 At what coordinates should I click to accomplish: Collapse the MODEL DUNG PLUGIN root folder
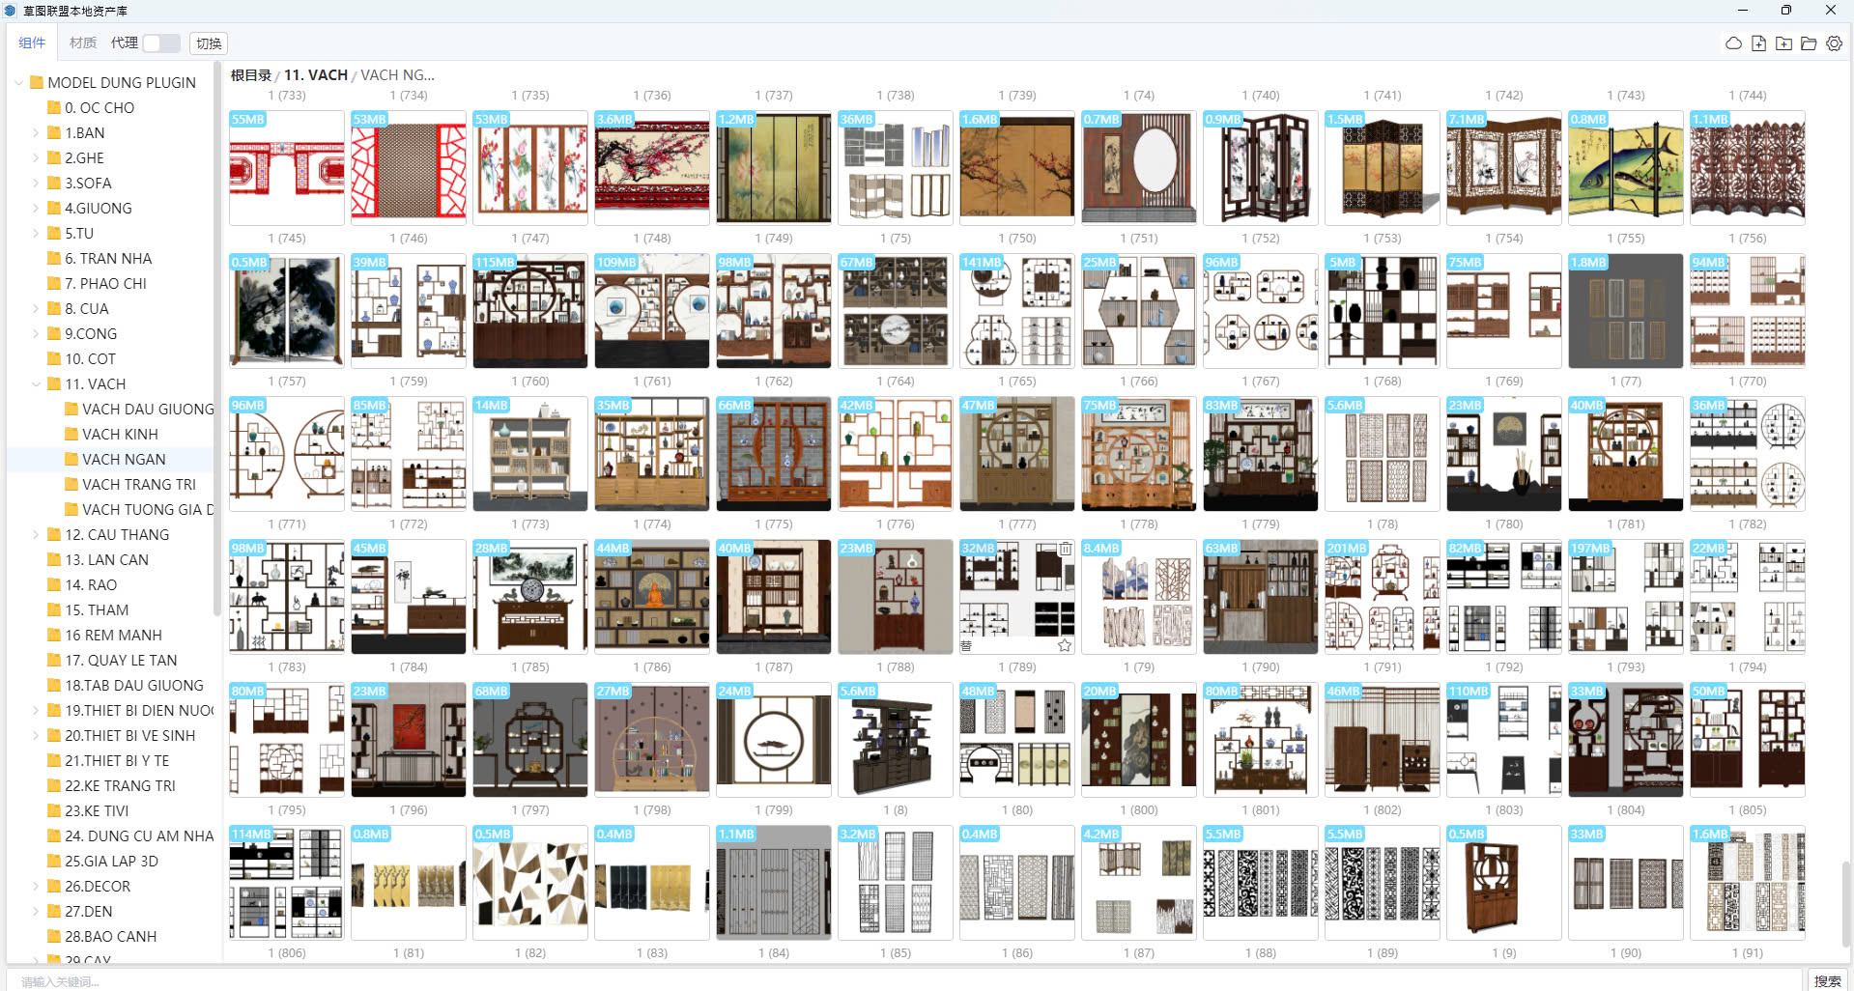(19, 83)
